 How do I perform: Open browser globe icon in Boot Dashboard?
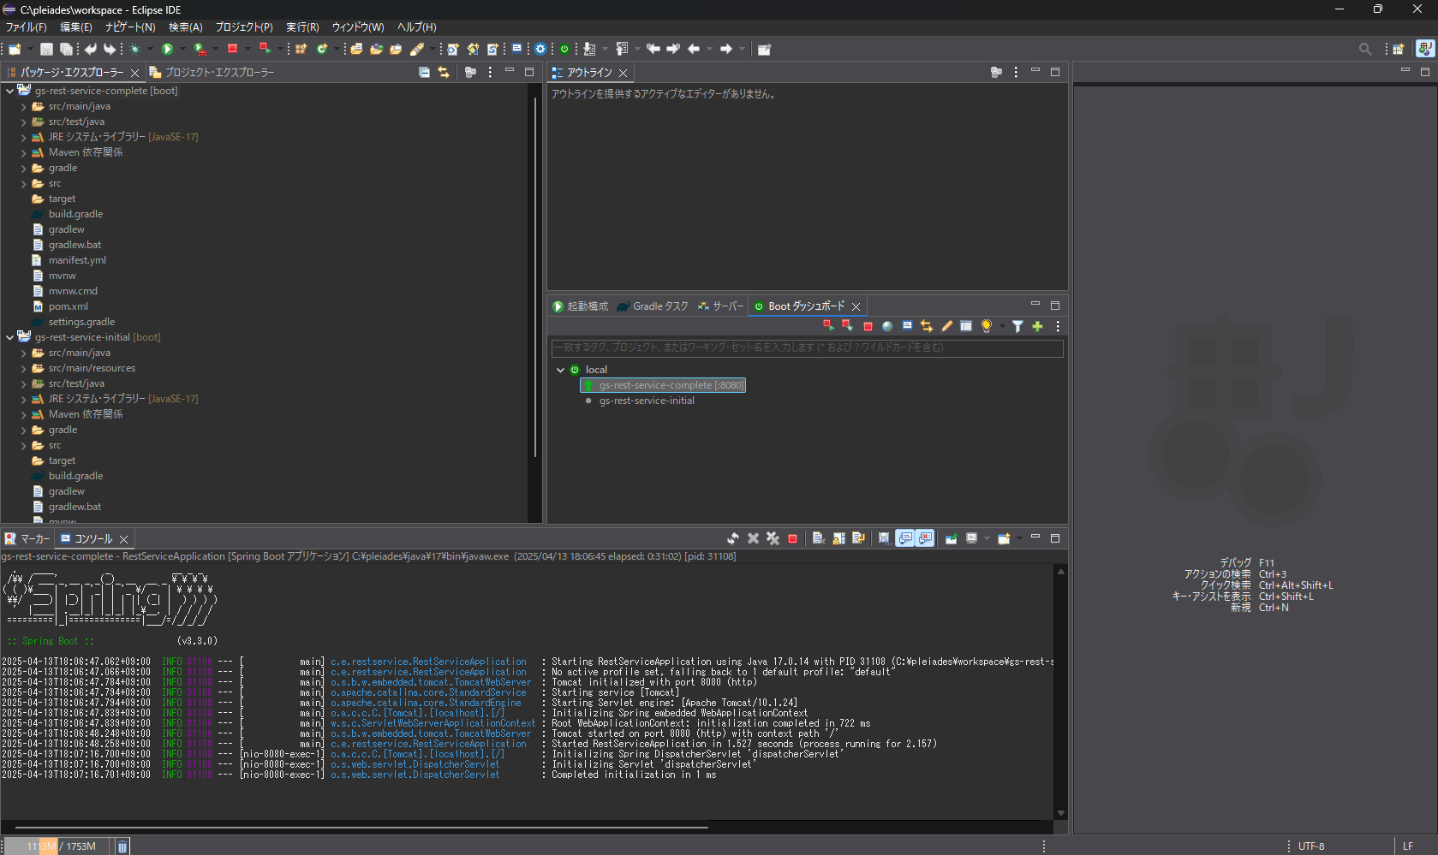[x=887, y=326]
